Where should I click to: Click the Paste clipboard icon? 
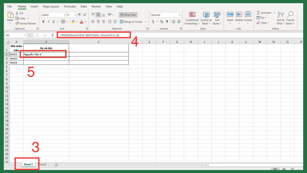10,15
